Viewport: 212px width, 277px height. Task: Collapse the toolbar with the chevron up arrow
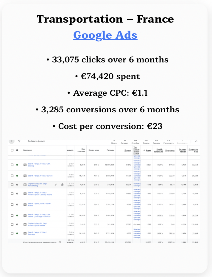196,141
